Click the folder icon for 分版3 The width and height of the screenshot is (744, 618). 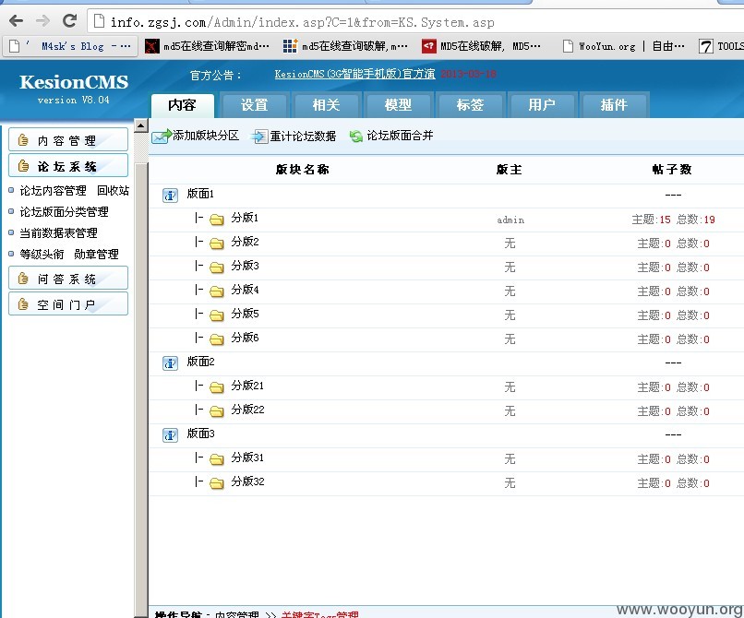pyautogui.click(x=217, y=267)
